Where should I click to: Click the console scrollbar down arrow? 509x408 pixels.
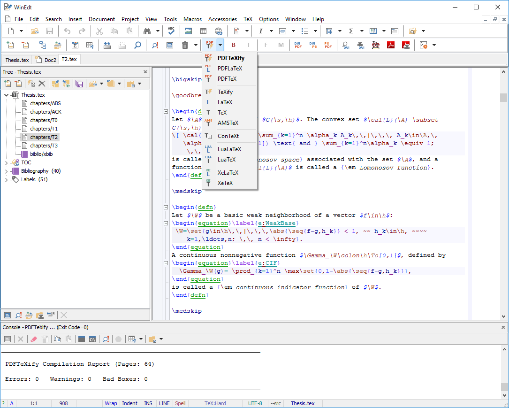coord(504,395)
